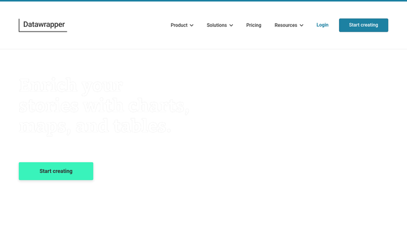The image size is (407, 229).
Task: Expand the chevron beside Resources
Action: (302, 26)
